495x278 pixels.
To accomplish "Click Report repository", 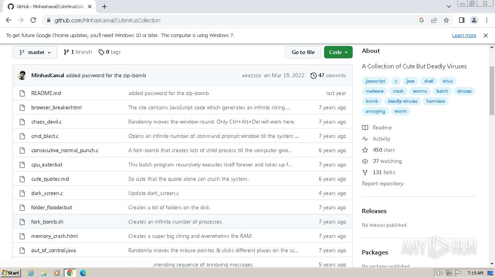I will pos(382,183).
